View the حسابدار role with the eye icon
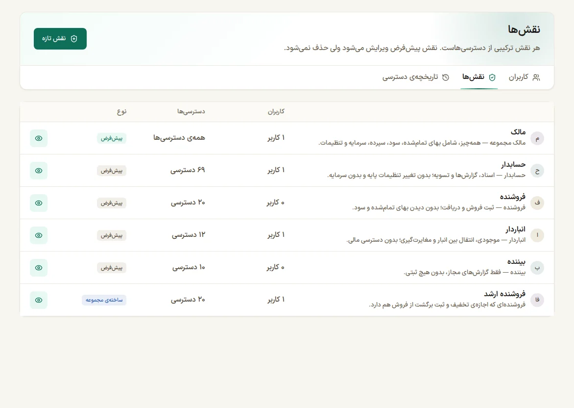The width and height of the screenshot is (574, 408). (39, 171)
